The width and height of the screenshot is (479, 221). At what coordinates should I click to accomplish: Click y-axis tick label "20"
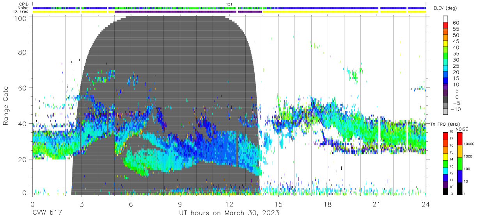pos(23,159)
